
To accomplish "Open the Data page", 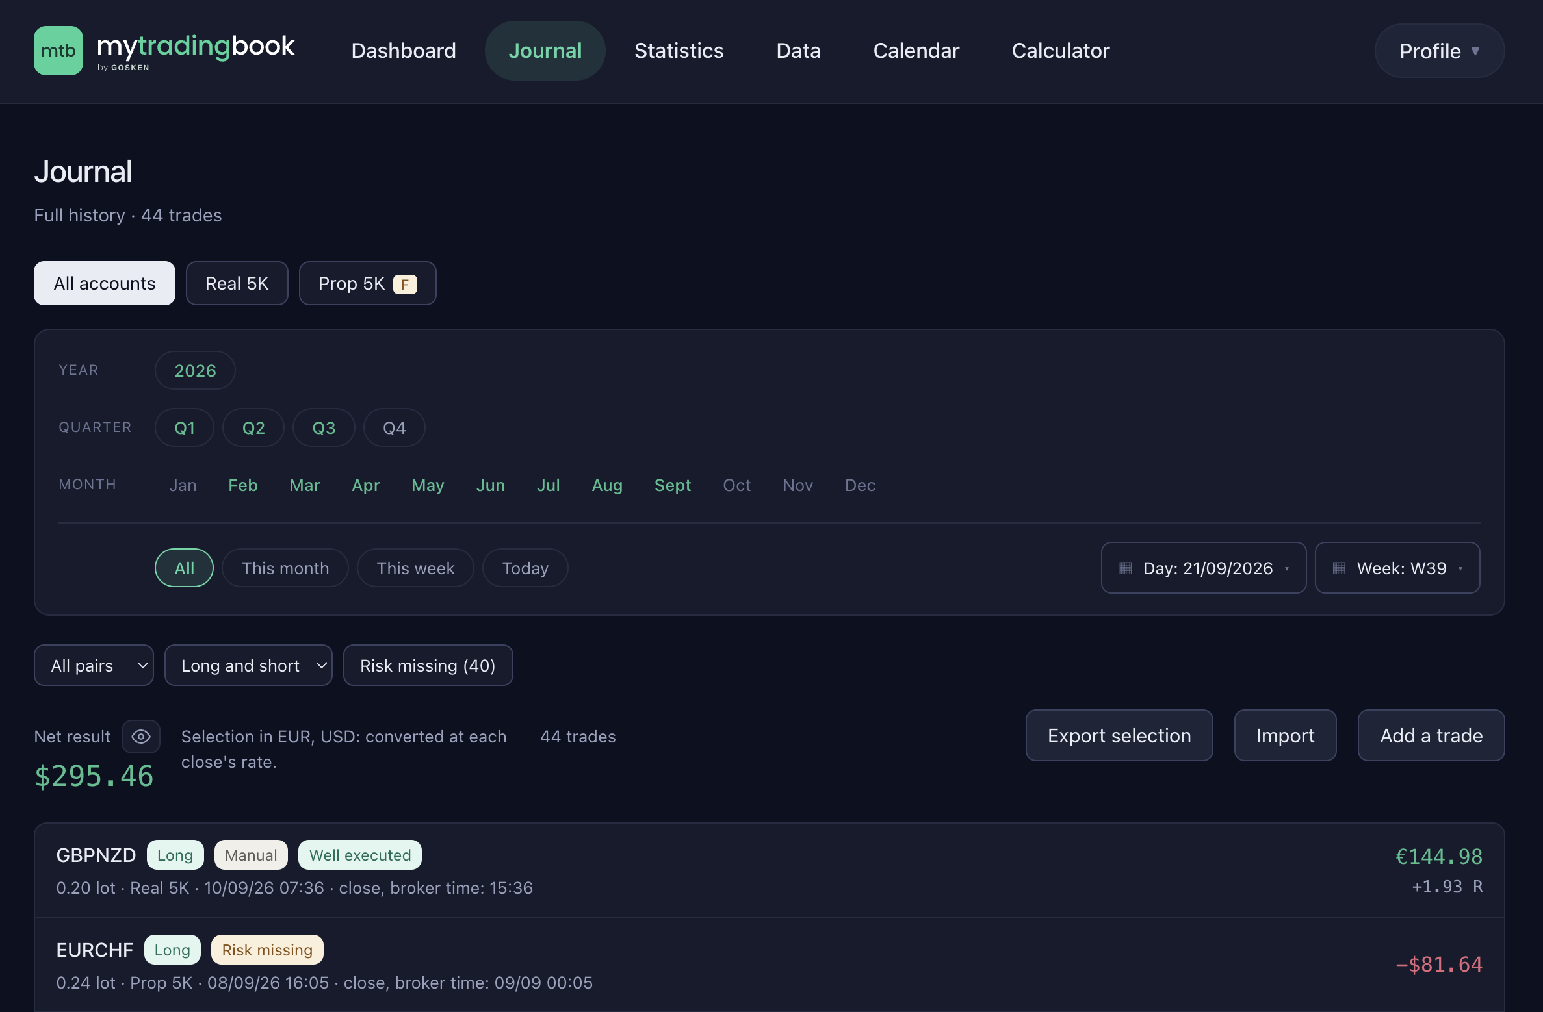I will pyautogui.click(x=798, y=51).
